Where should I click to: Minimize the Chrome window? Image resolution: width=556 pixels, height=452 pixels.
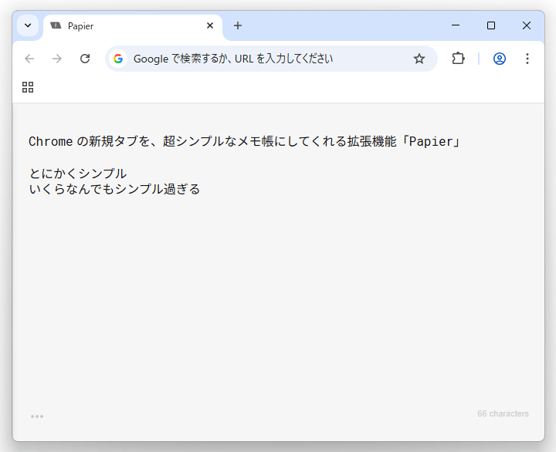coord(456,25)
